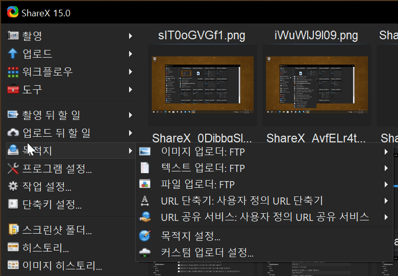Click the cloud icon beside 업로드 뒤 할 일
This screenshot has height=276, width=398.
pos(13,133)
